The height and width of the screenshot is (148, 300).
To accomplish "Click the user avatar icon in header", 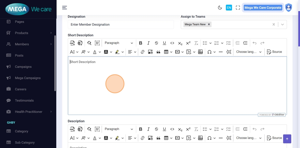I will [x=288, y=7].
